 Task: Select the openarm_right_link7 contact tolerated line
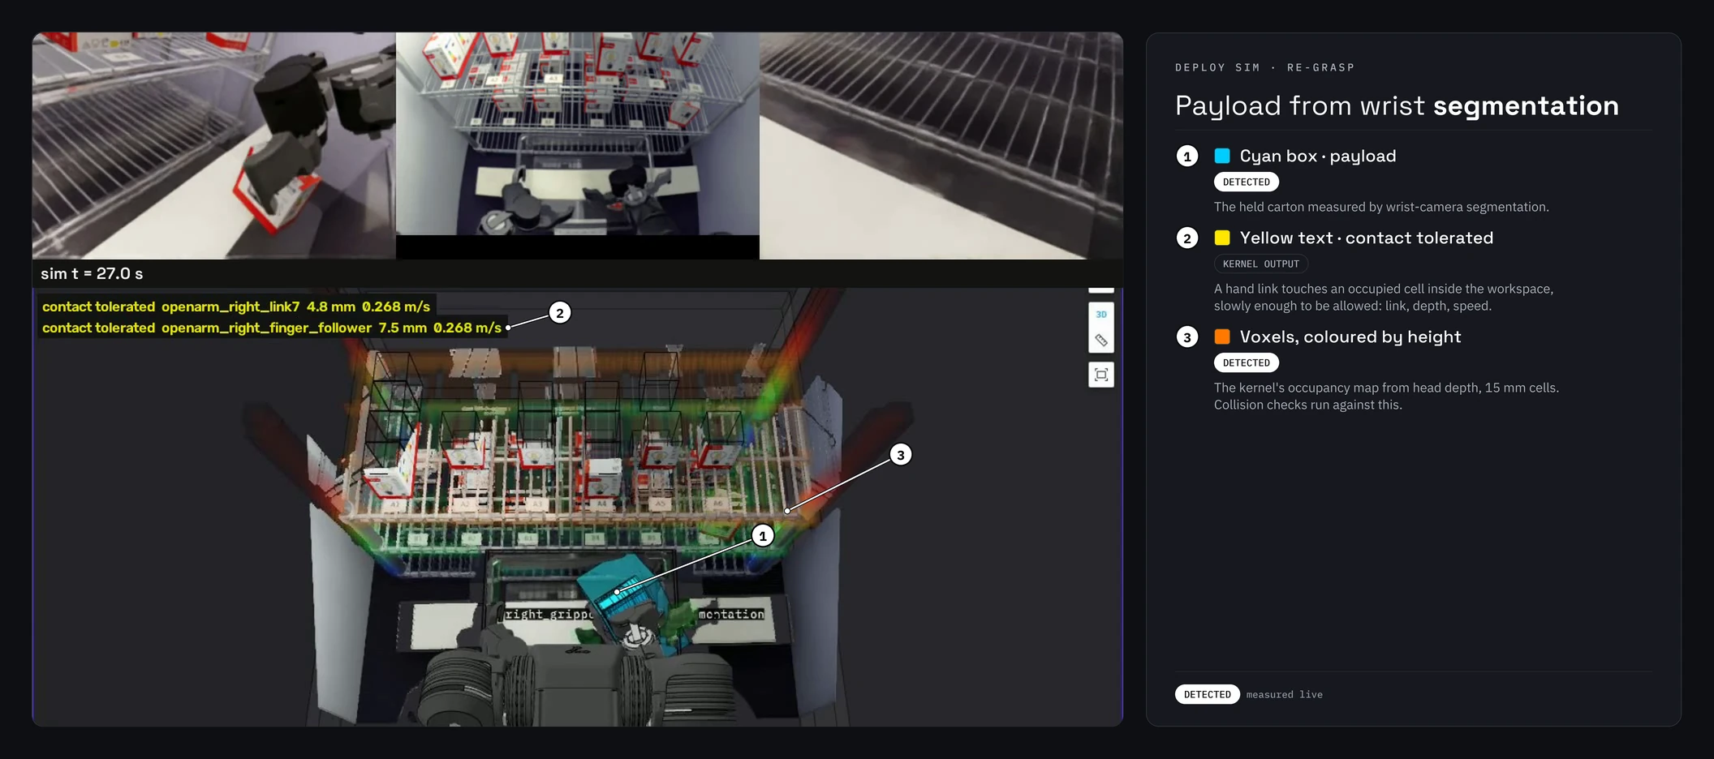point(236,307)
